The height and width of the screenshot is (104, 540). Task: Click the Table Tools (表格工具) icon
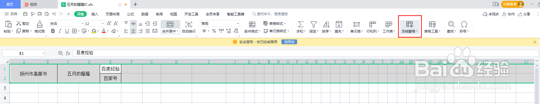tap(432, 24)
